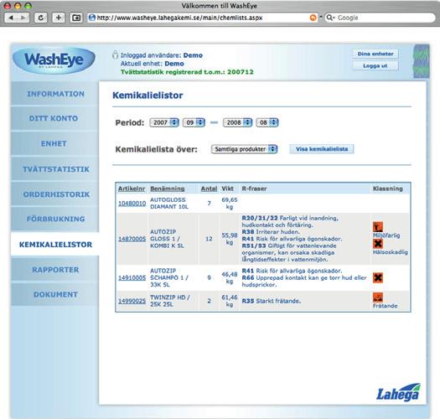This screenshot has width=440, height=419.
Task: Select the active KEMIKALIELISTOR menu item
Action: 55,245
